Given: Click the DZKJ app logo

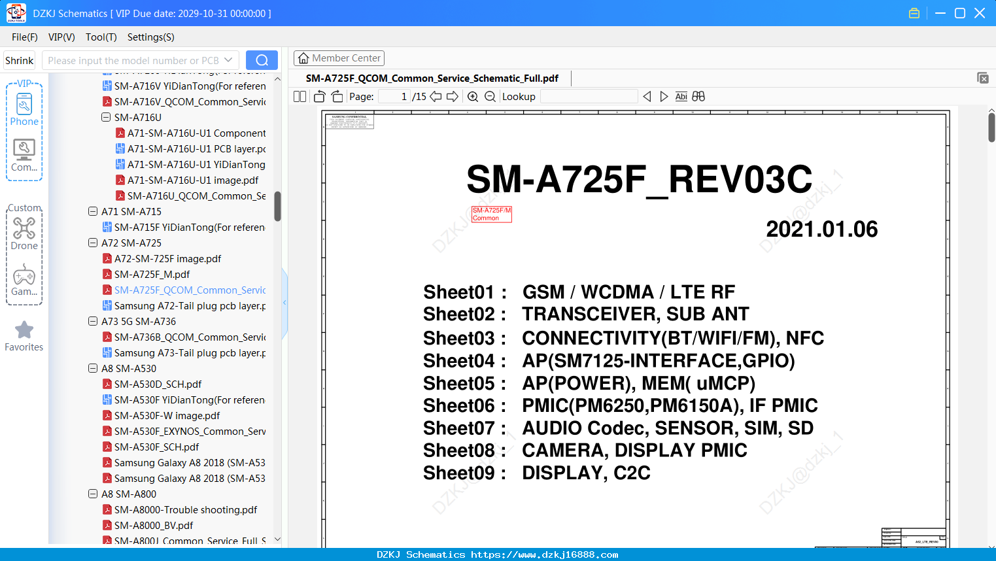Looking at the screenshot, I should [x=16, y=13].
